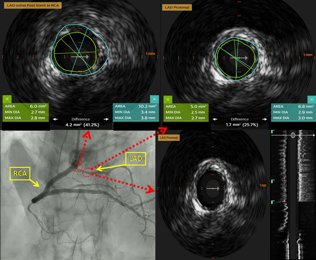Click the gray position handle on longitudinal view
This screenshot has width=316, height=260.
pos(293,135)
